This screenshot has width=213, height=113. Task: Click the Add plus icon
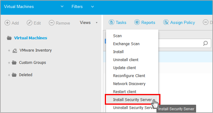tap(7, 23)
